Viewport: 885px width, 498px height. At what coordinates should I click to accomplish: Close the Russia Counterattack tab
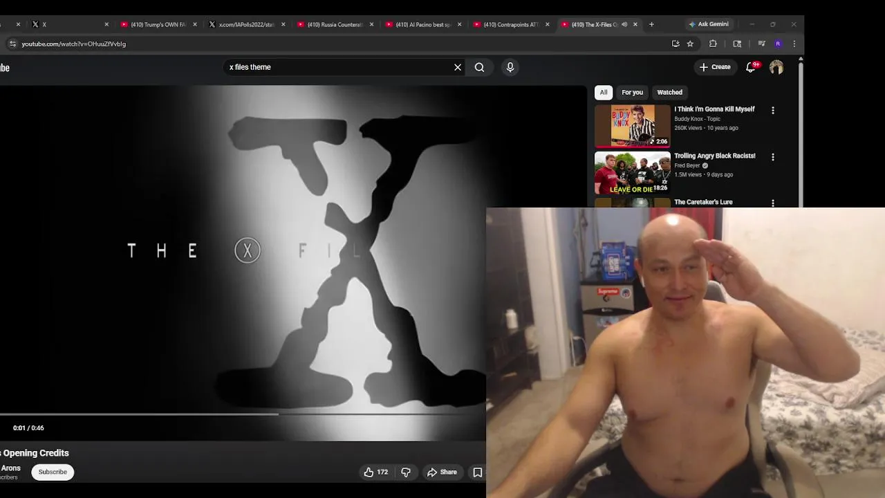pos(371,24)
